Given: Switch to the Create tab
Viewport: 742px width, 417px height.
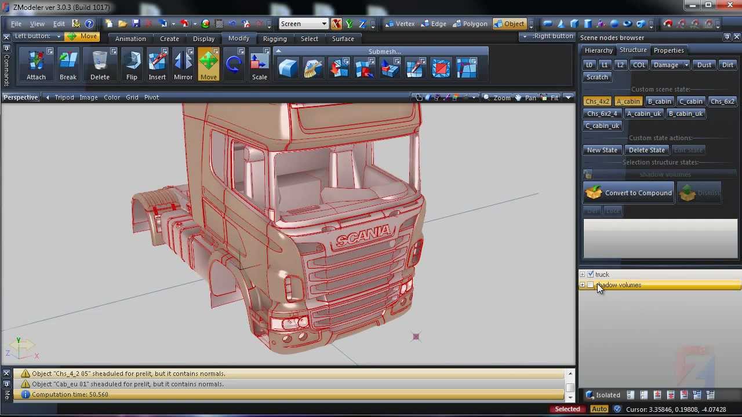Looking at the screenshot, I should (x=169, y=39).
